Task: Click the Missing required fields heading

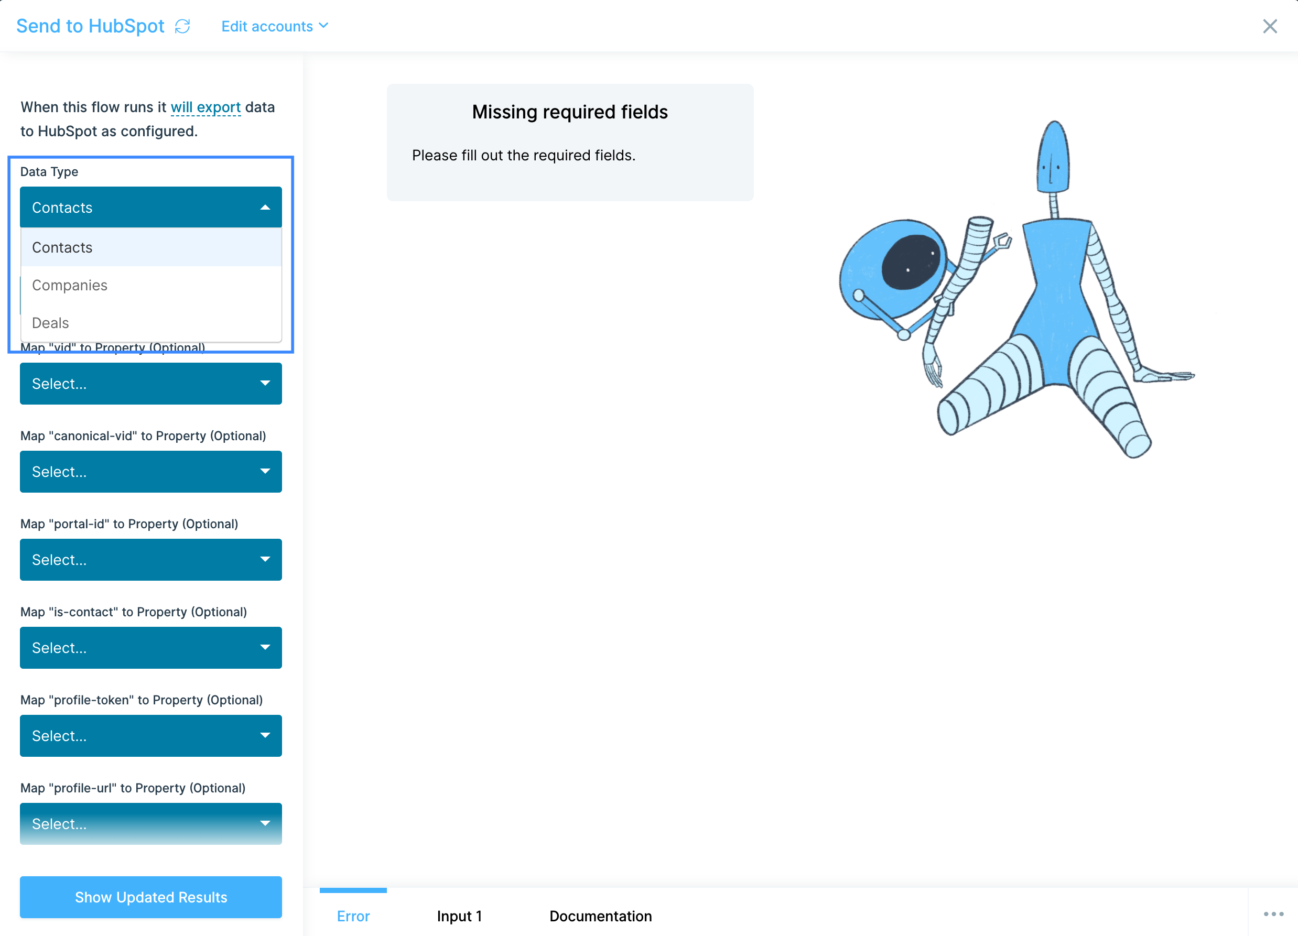Action: pyautogui.click(x=570, y=112)
